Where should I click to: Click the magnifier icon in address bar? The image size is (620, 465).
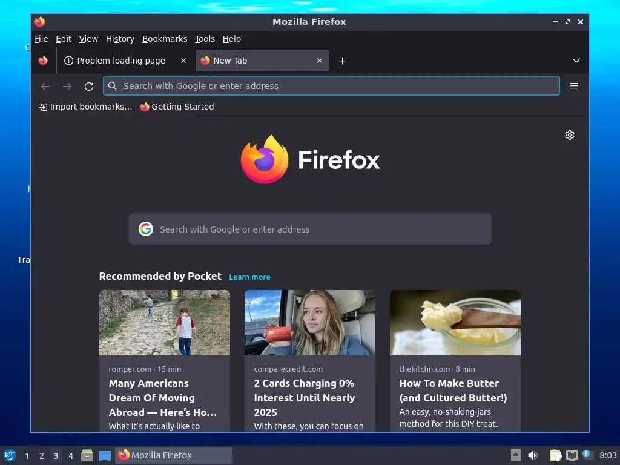(x=112, y=86)
